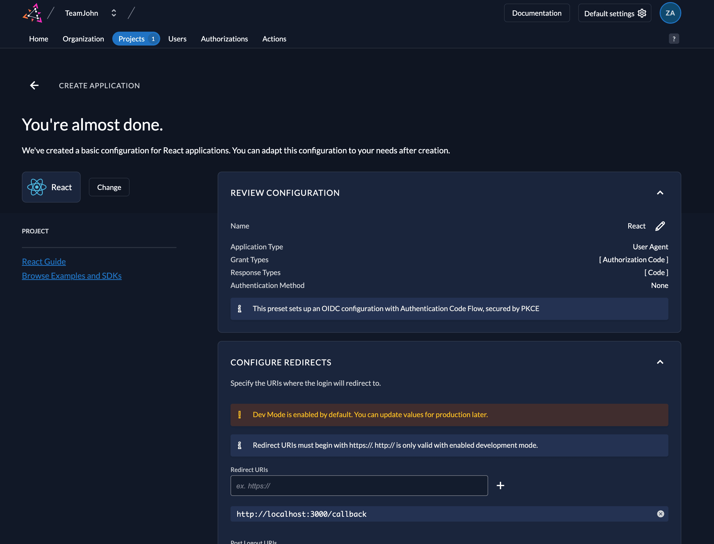This screenshot has width=714, height=544.
Task: Open the Documentation page
Action: (536, 13)
